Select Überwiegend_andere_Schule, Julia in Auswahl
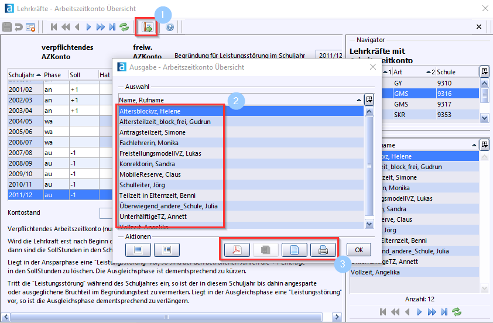 pyautogui.click(x=241, y=206)
